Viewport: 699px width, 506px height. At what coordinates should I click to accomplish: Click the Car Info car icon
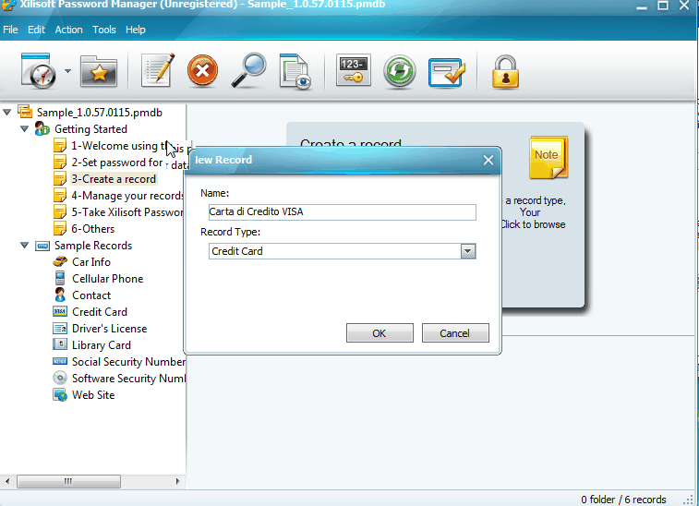coord(60,261)
